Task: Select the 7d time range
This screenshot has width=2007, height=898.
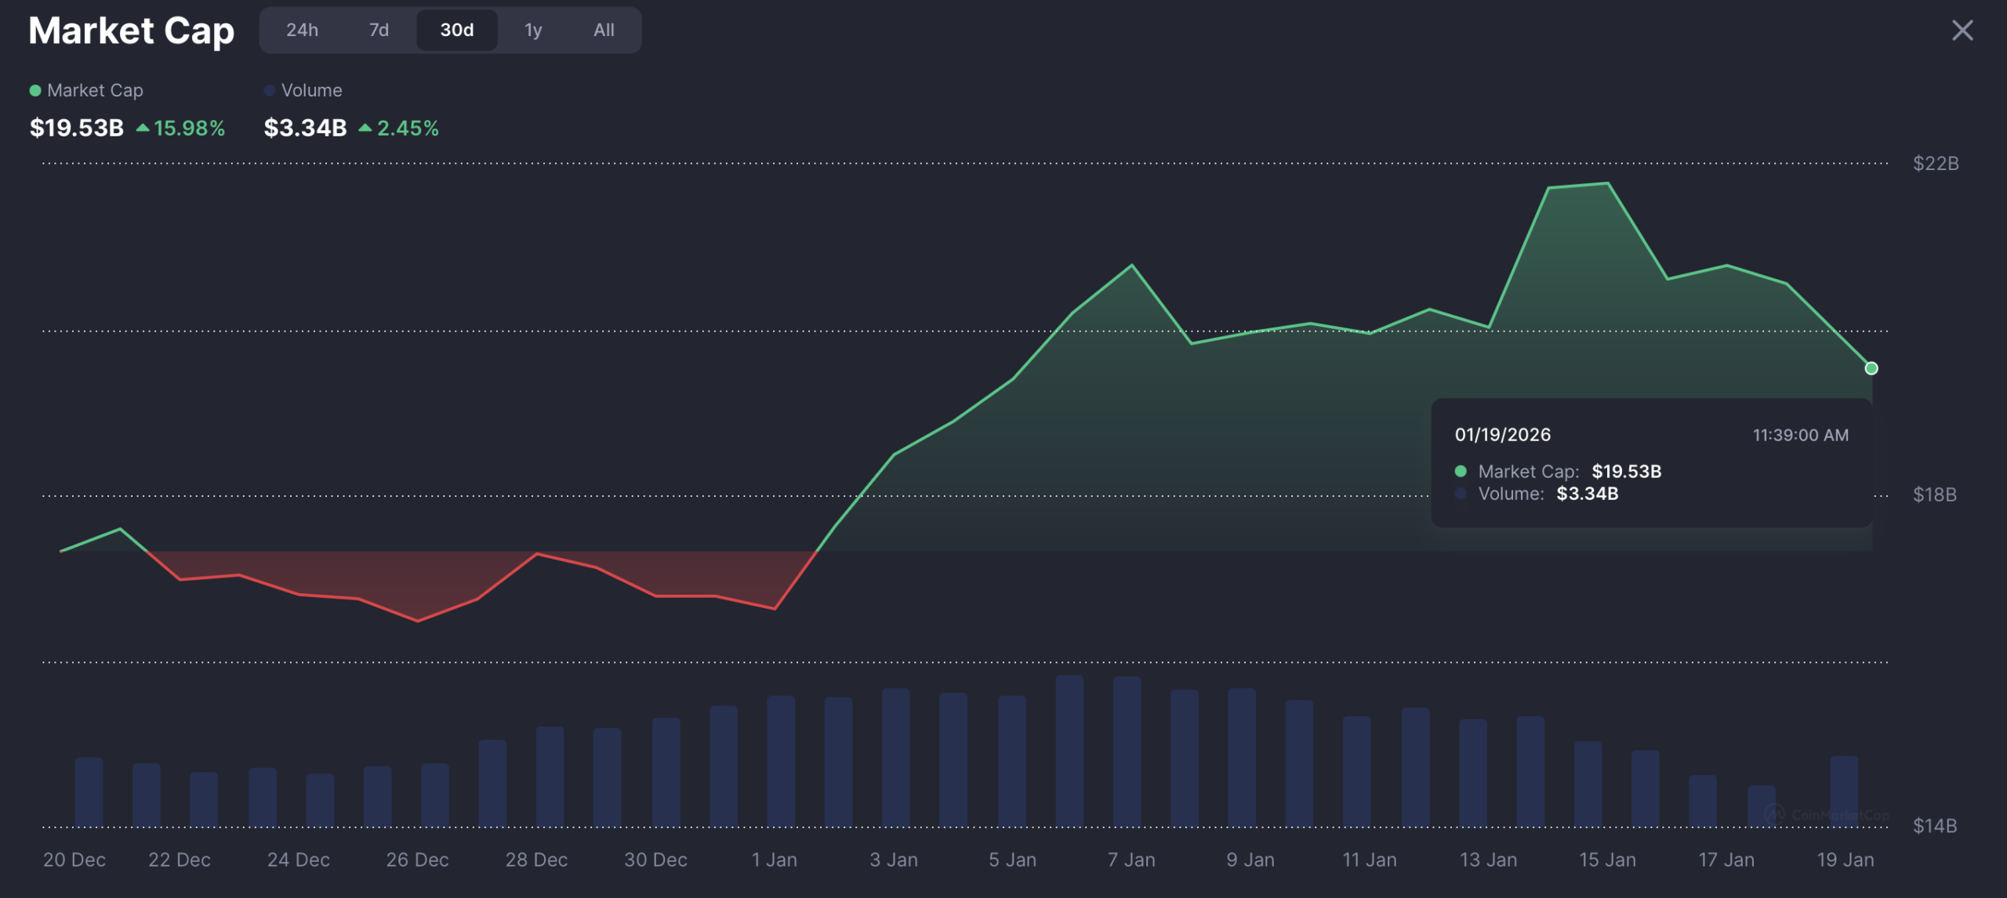Action: 379,30
